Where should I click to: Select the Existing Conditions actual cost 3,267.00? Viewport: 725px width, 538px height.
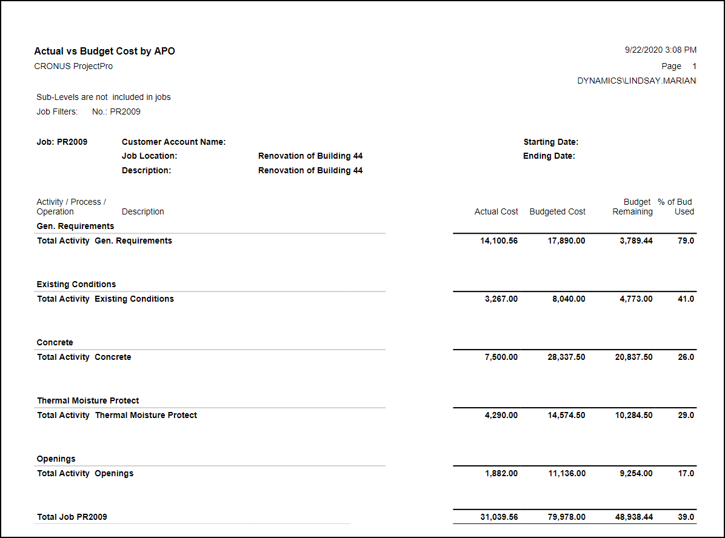pyautogui.click(x=501, y=299)
